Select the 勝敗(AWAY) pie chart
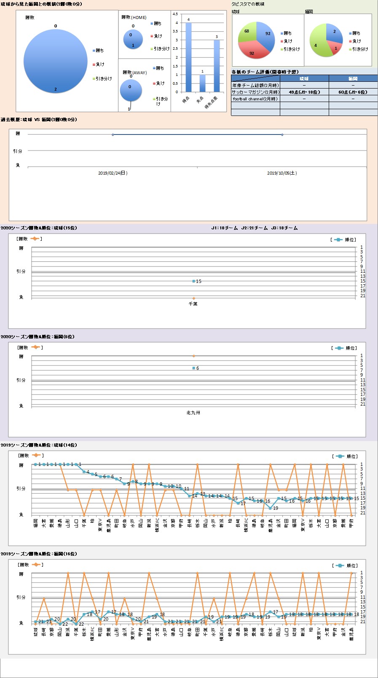The image size is (378, 678). pos(131,91)
